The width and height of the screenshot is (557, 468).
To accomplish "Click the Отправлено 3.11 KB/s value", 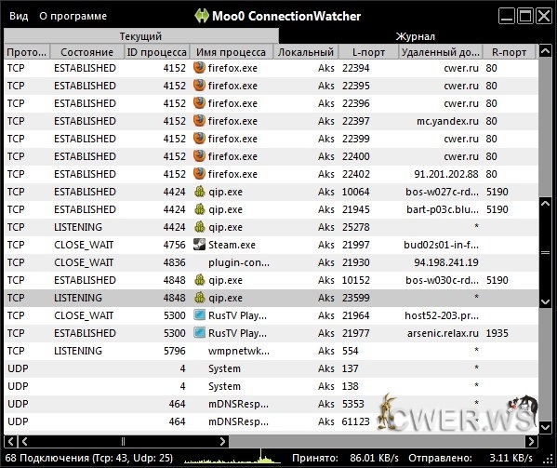I will 511,458.
